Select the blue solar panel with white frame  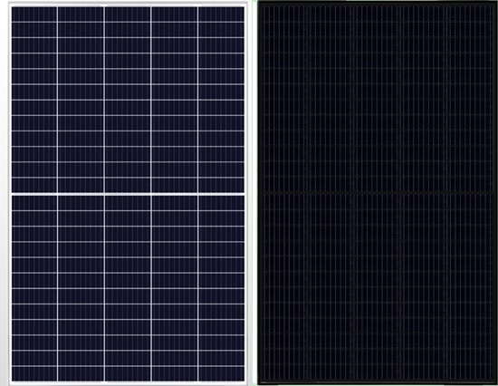[x=128, y=194]
